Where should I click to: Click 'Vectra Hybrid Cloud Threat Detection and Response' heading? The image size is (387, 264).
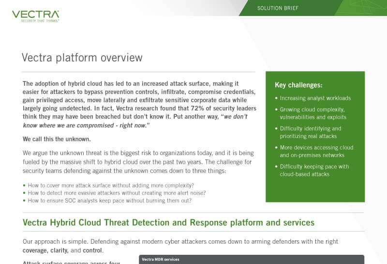(168, 222)
